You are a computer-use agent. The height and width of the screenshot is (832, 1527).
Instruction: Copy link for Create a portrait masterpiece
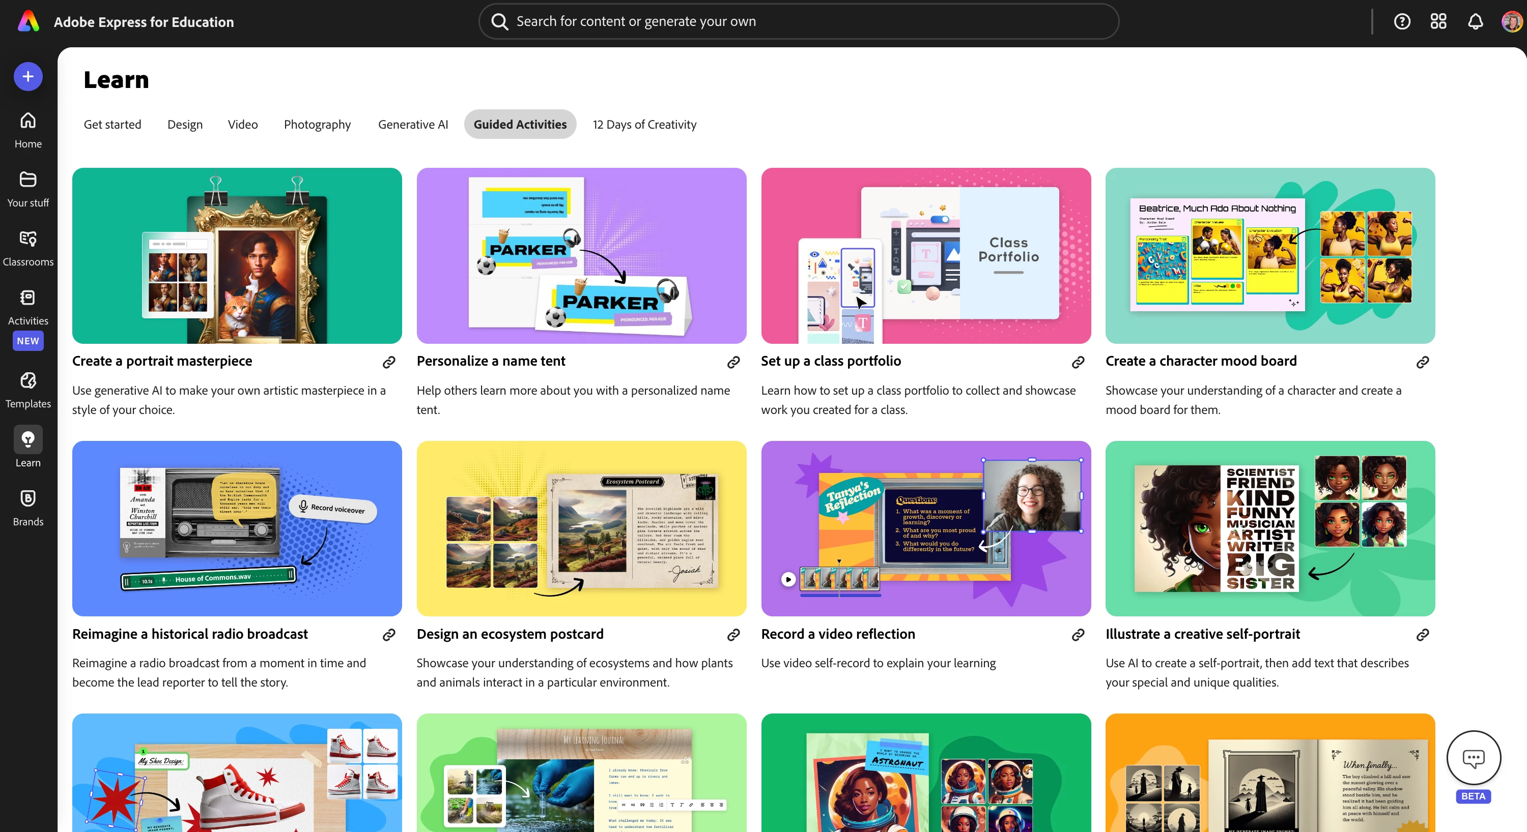(389, 362)
